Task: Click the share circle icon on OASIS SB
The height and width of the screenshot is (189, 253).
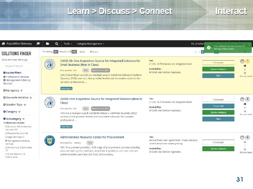Action: (x=242, y=61)
